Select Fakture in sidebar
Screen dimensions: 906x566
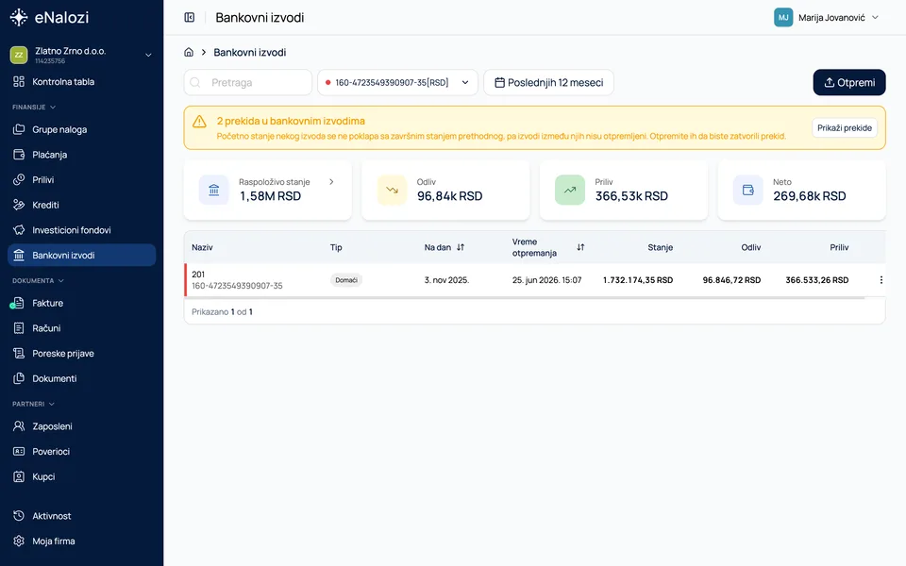coord(81,303)
